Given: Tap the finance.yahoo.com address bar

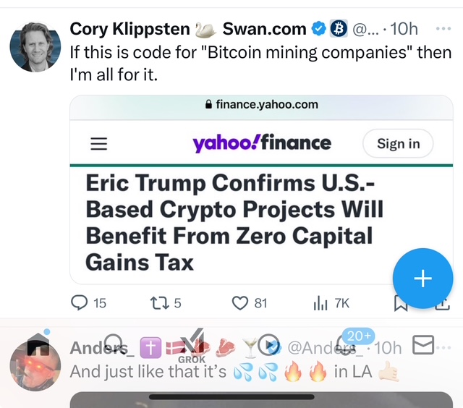Looking at the screenshot, I should [262, 104].
